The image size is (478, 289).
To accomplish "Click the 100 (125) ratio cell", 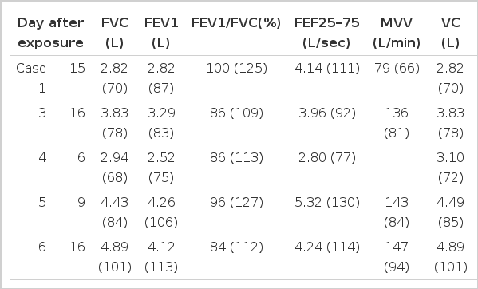I will point(236,69).
